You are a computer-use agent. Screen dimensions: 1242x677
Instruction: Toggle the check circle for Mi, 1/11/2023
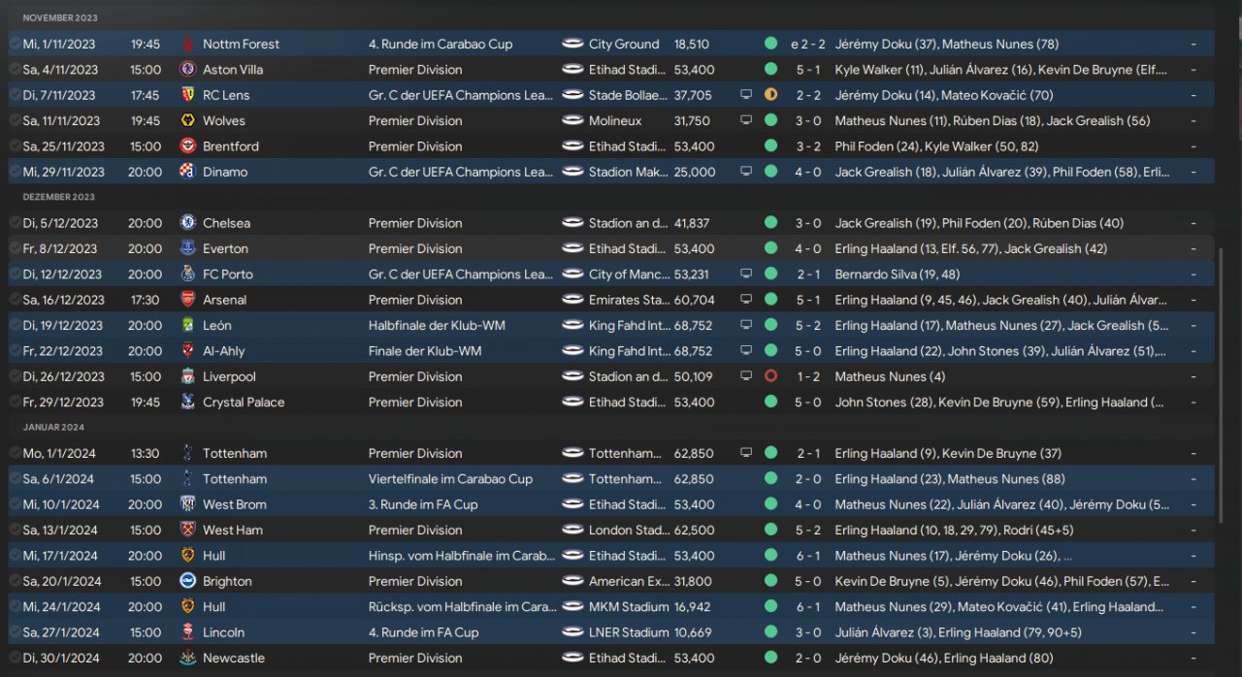[15, 44]
